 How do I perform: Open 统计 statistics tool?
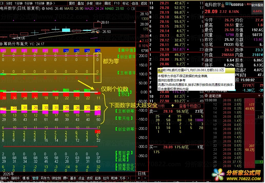[x=99, y=3]
